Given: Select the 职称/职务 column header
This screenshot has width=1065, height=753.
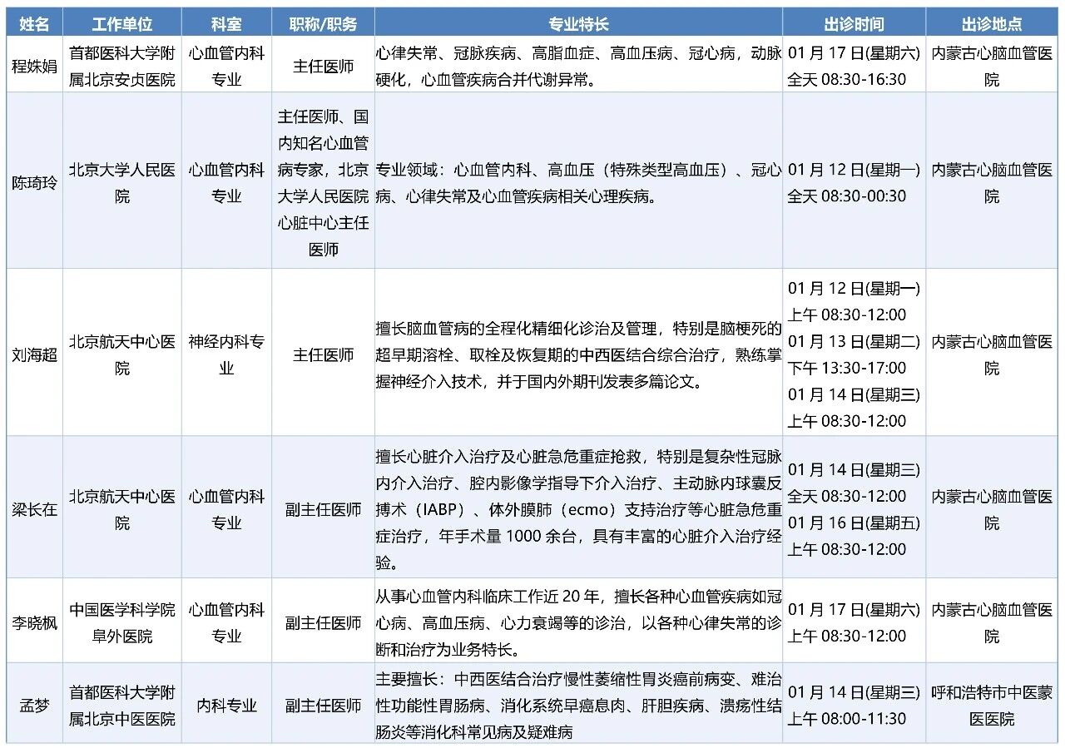Looking at the screenshot, I should click(x=323, y=24).
